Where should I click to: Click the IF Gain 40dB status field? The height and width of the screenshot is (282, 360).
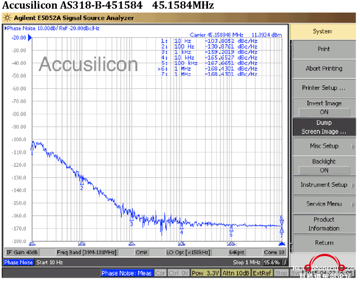point(22,253)
